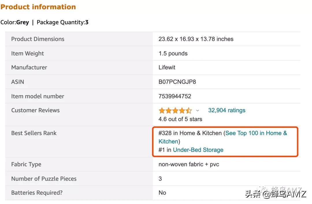Click the orange star rating icons

pyautogui.click(x=175, y=111)
